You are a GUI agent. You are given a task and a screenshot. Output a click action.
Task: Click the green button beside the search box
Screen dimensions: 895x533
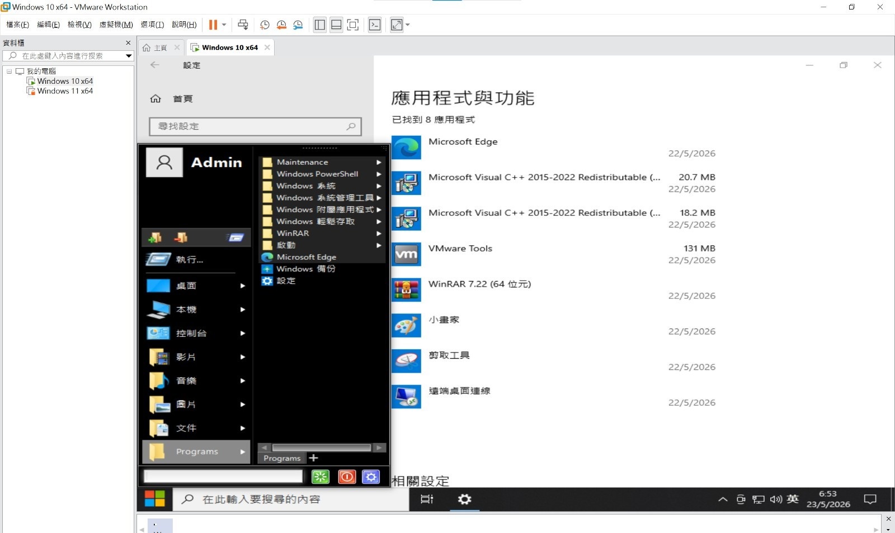321,477
